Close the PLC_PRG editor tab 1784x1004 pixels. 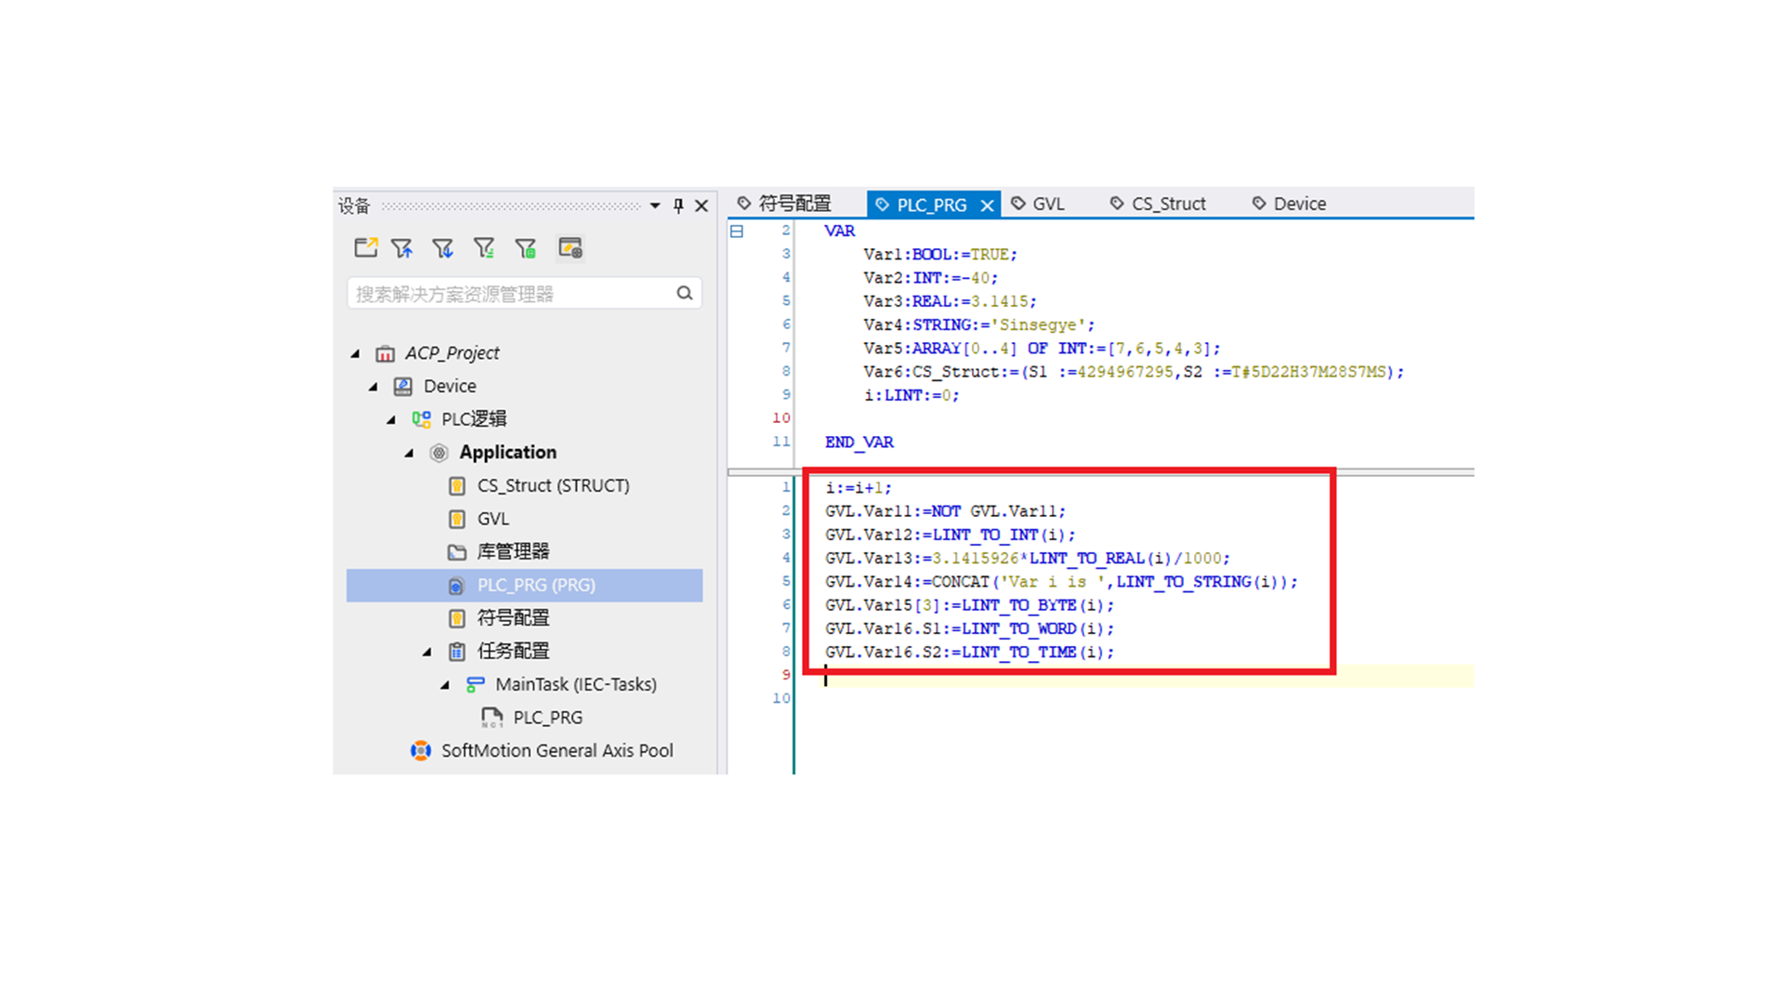987,205
